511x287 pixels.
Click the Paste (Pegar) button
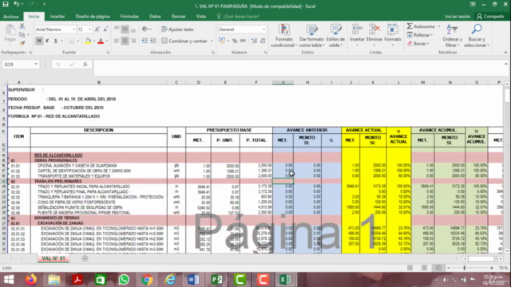coord(10,33)
